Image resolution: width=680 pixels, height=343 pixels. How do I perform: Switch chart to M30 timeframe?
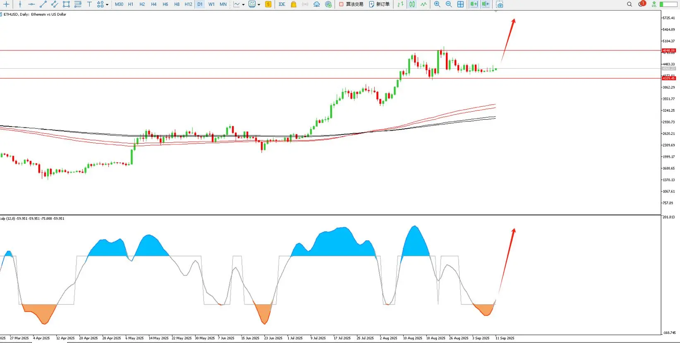(x=119, y=4)
